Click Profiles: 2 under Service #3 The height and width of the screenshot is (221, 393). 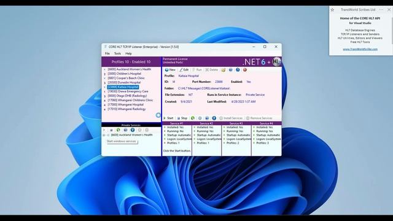coord(233,143)
